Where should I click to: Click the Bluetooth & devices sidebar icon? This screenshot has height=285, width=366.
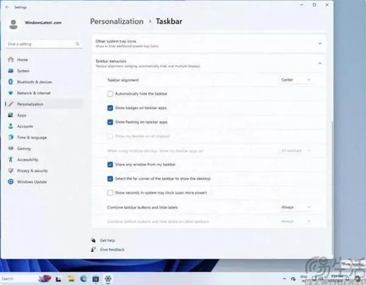[10, 82]
